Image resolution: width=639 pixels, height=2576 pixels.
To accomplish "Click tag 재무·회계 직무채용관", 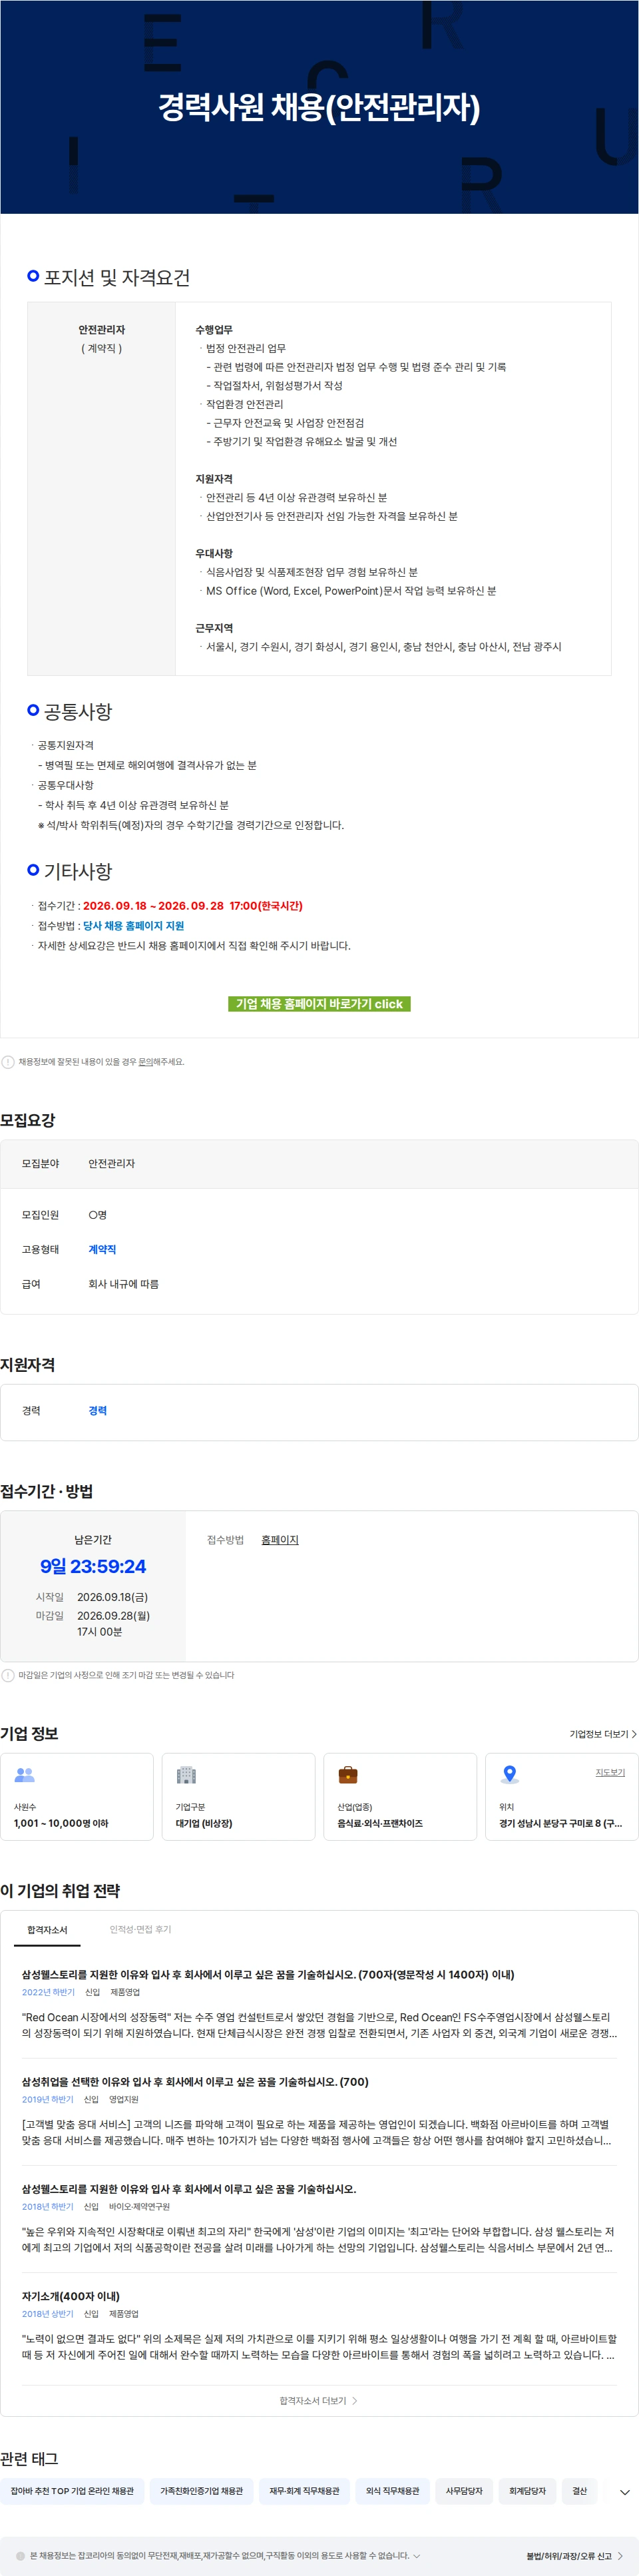I will pyautogui.click(x=304, y=2491).
